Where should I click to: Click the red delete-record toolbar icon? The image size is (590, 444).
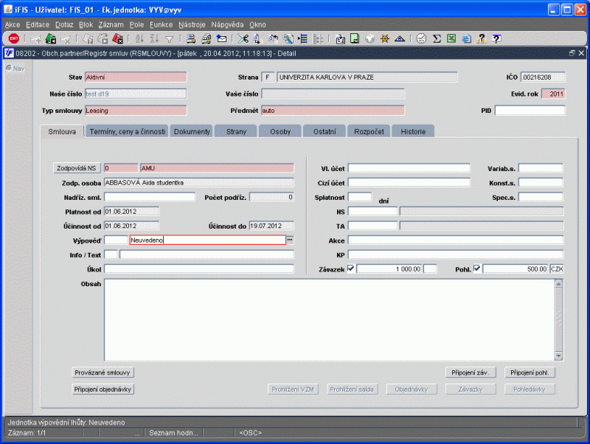(x=117, y=38)
